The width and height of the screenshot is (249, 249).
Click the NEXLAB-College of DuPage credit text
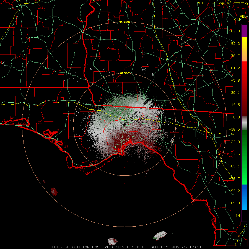[x=223, y=3]
